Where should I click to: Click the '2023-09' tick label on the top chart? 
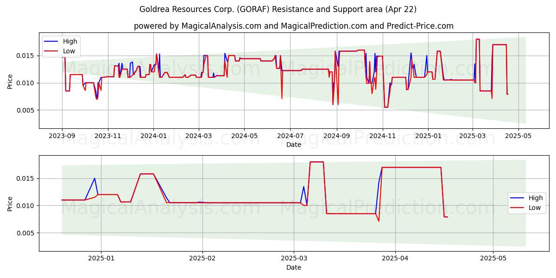(x=62, y=136)
